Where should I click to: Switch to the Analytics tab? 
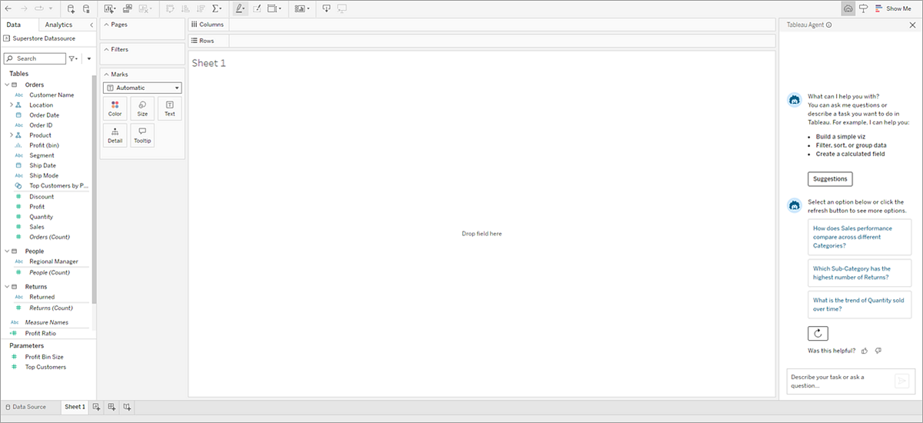point(58,25)
